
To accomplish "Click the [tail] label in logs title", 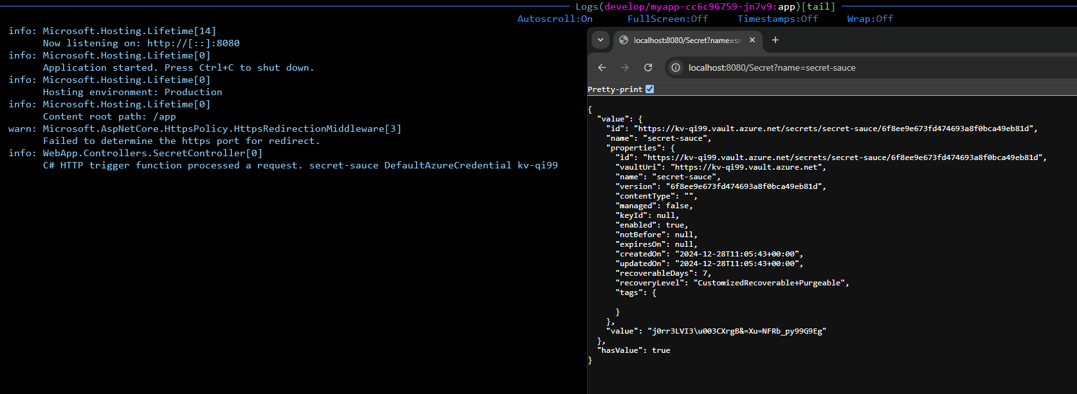I will coord(819,6).
